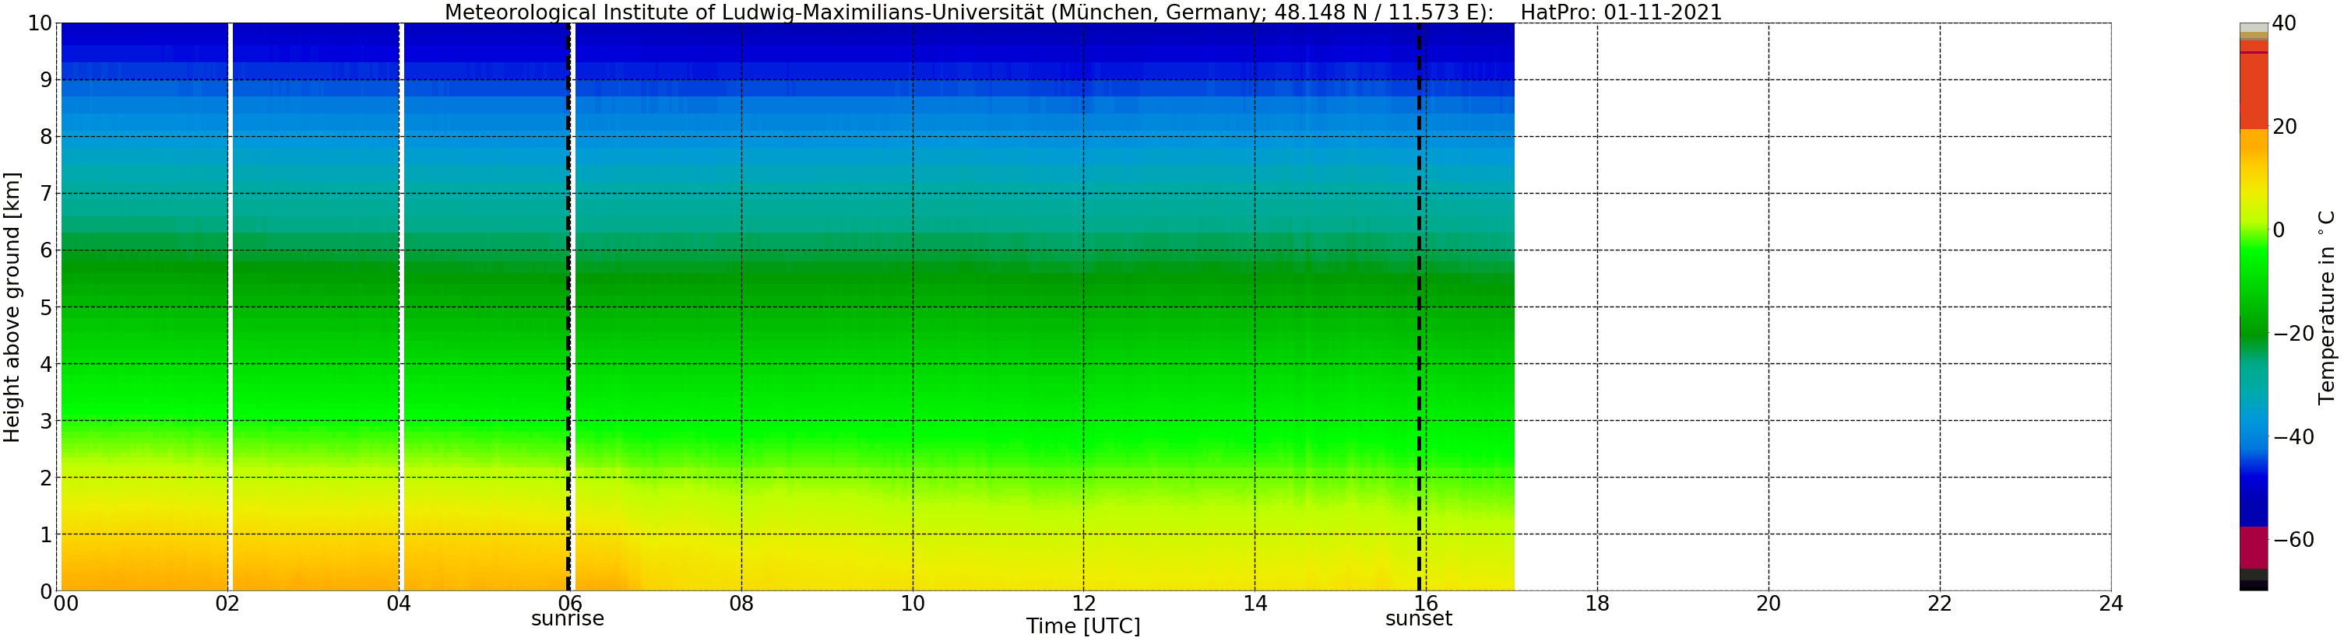2344x641 pixels.
Task: Click height-axis tick label '2' km
Action: [45, 478]
